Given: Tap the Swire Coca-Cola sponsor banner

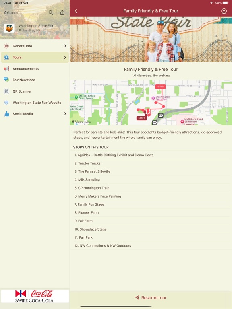Looking at the screenshot, I should [x=35, y=296].
